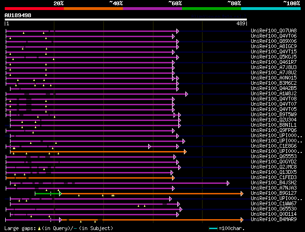This screenshot has height=232, width=305.
Task: Select the white AU189498 query sequence bar
Action: (126, 20)
